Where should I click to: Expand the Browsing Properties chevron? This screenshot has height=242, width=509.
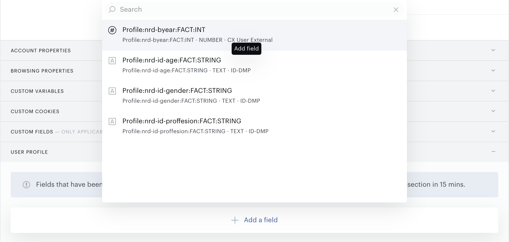tap(493, 71)
